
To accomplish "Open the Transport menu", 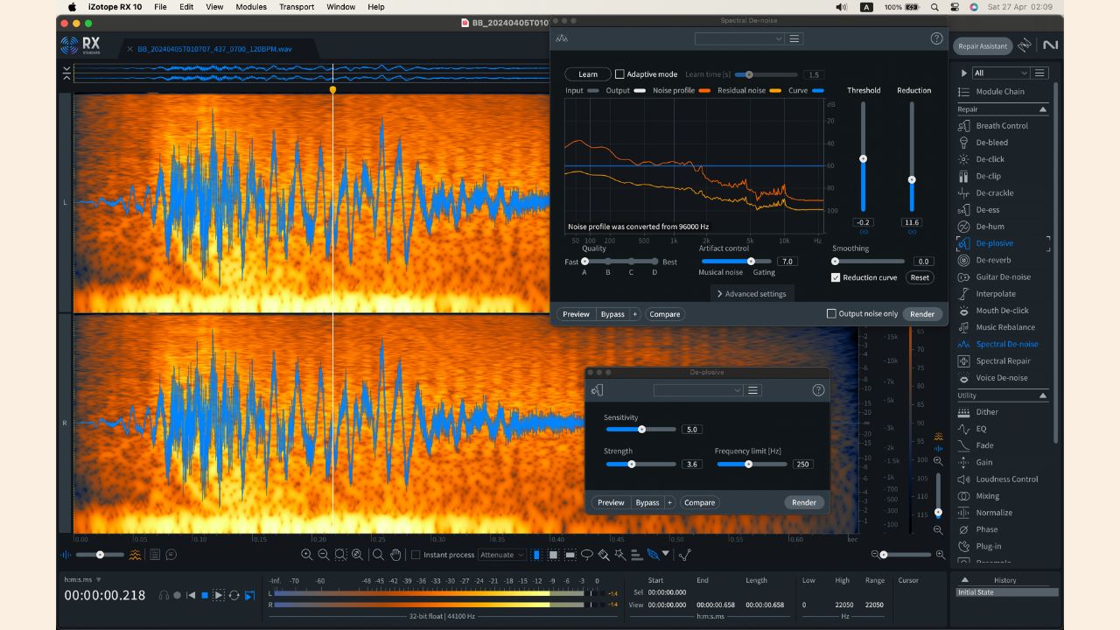I will point(297,7).
